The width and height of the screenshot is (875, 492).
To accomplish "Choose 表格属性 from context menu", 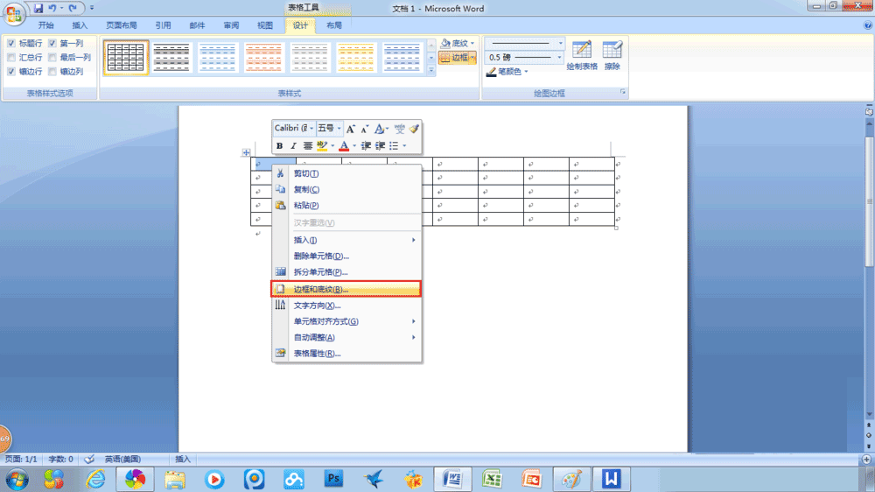I will [346, 354].
